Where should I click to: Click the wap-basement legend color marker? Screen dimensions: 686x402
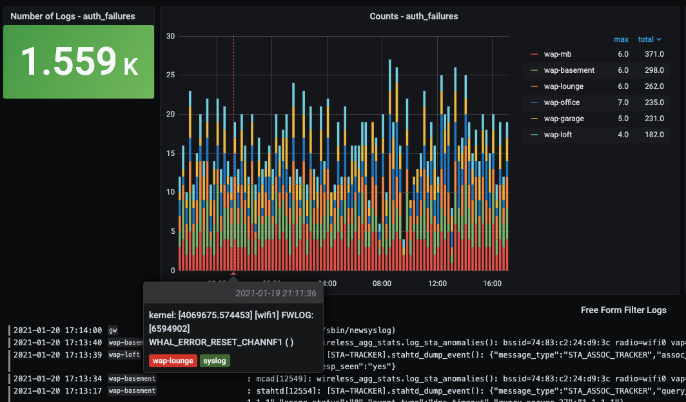pyautogui.click(x=534, y=70)
